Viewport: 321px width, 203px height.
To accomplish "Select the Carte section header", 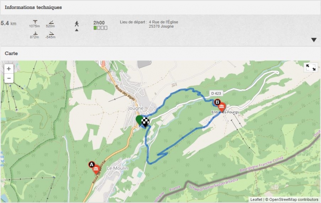I will point(11,53).
